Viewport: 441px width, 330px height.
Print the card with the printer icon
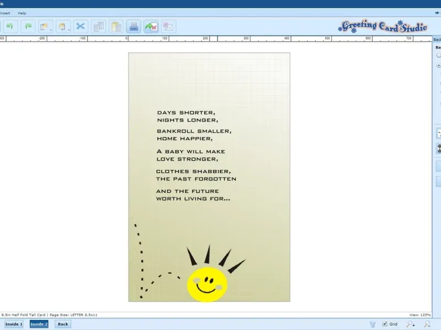(x=133, y=26)
